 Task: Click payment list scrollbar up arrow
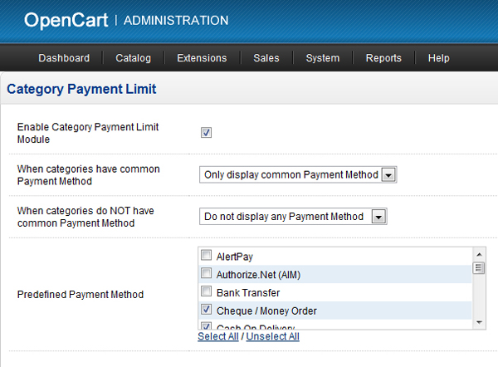[478, 254]
